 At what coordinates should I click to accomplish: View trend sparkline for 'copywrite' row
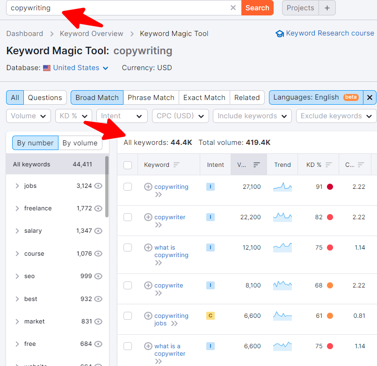pyautogui.click(x=283, y=285)
